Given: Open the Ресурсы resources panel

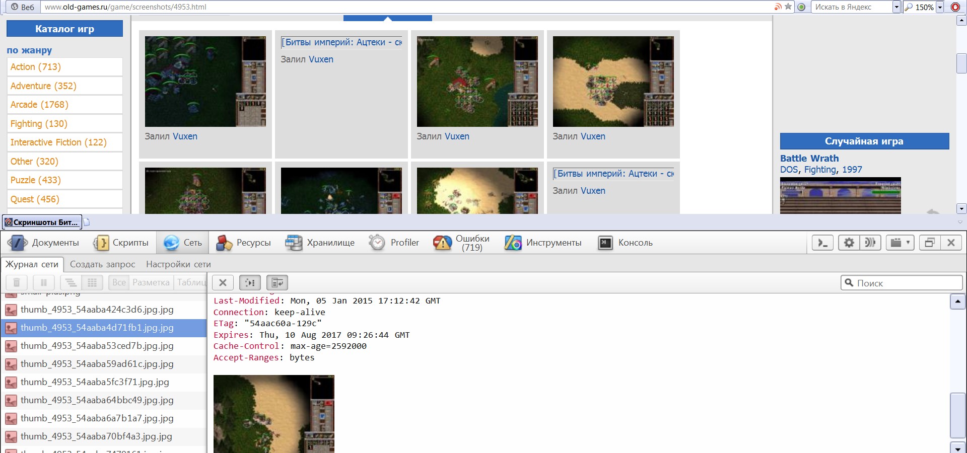Looking at the screenshot, I should click(x=243, y=243).
